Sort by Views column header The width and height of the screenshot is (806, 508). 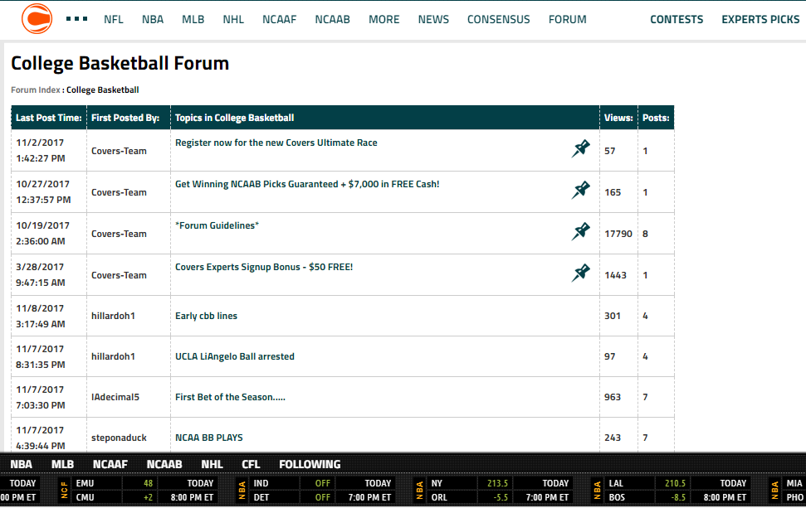[618, 118]
